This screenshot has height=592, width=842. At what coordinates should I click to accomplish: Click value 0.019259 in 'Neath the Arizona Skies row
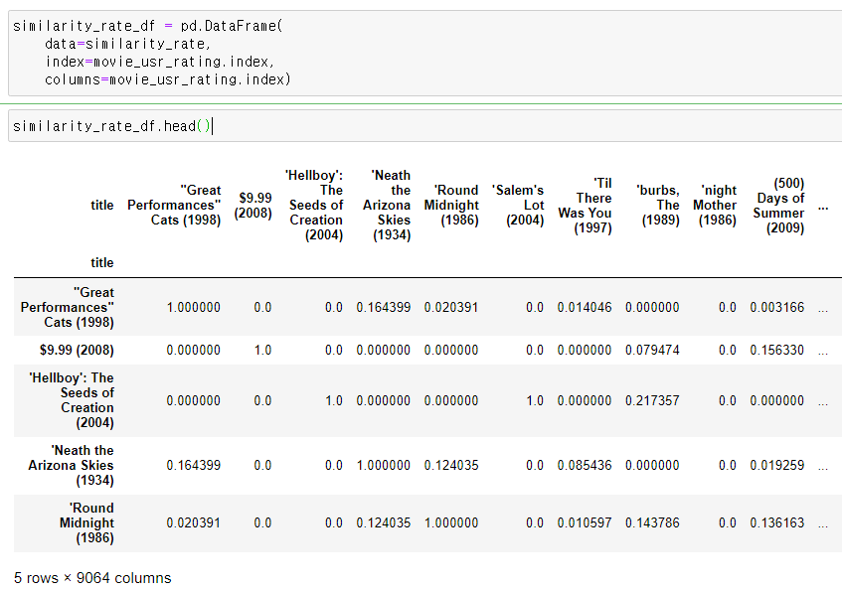coord(777,465)
